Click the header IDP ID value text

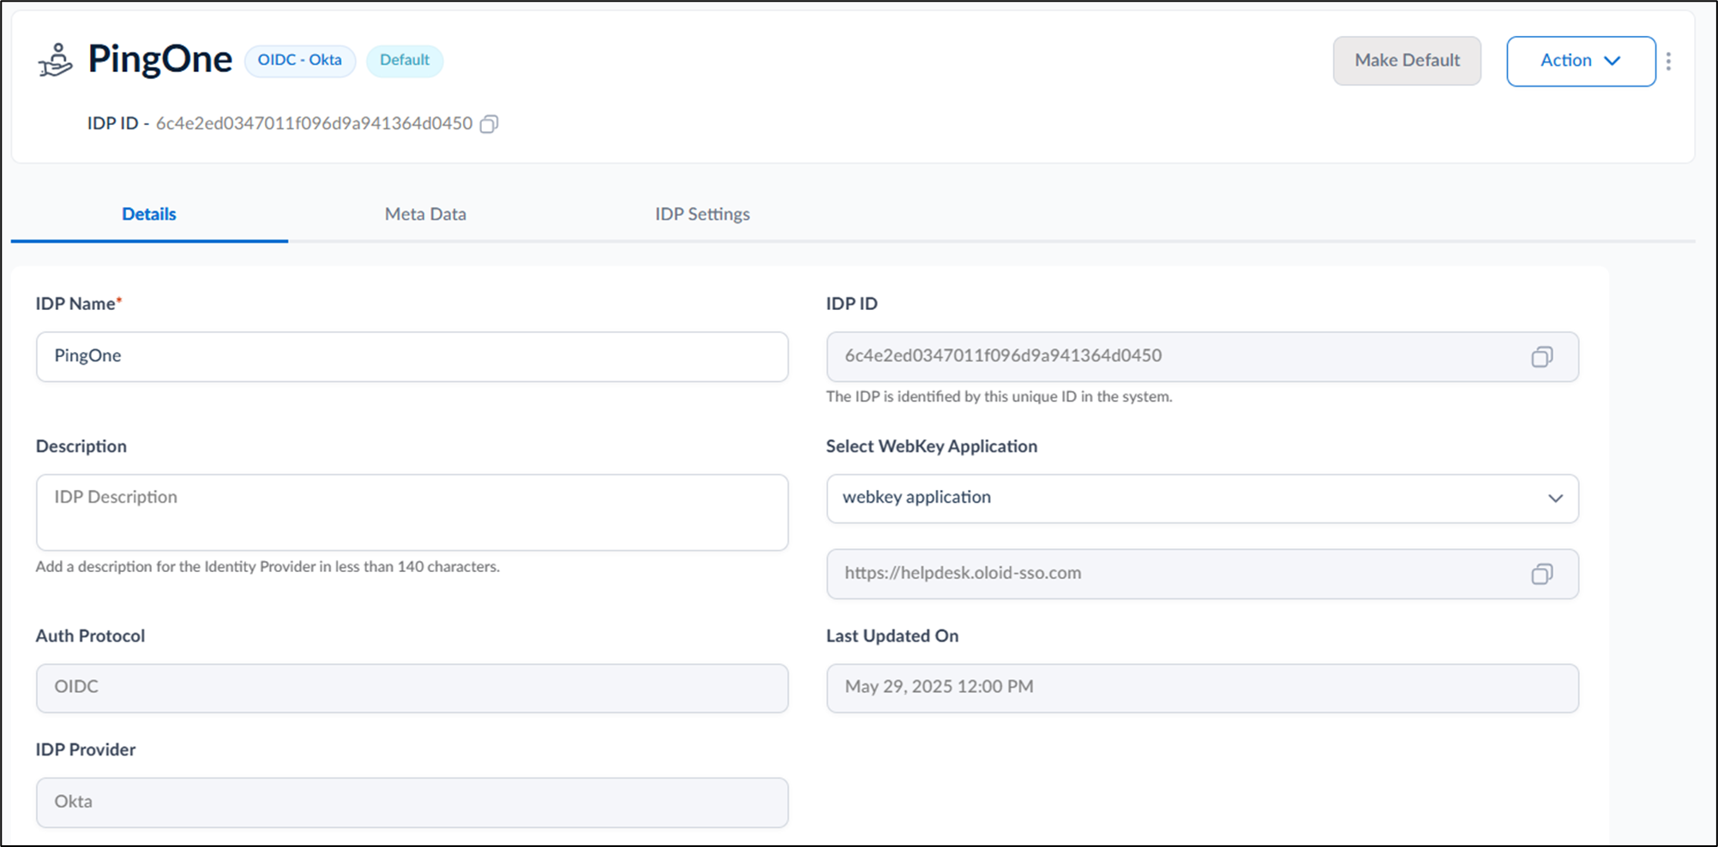click(314, 123)
